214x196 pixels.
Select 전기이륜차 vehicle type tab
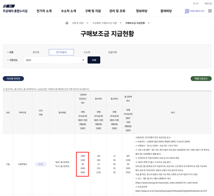tap(61, 52)
